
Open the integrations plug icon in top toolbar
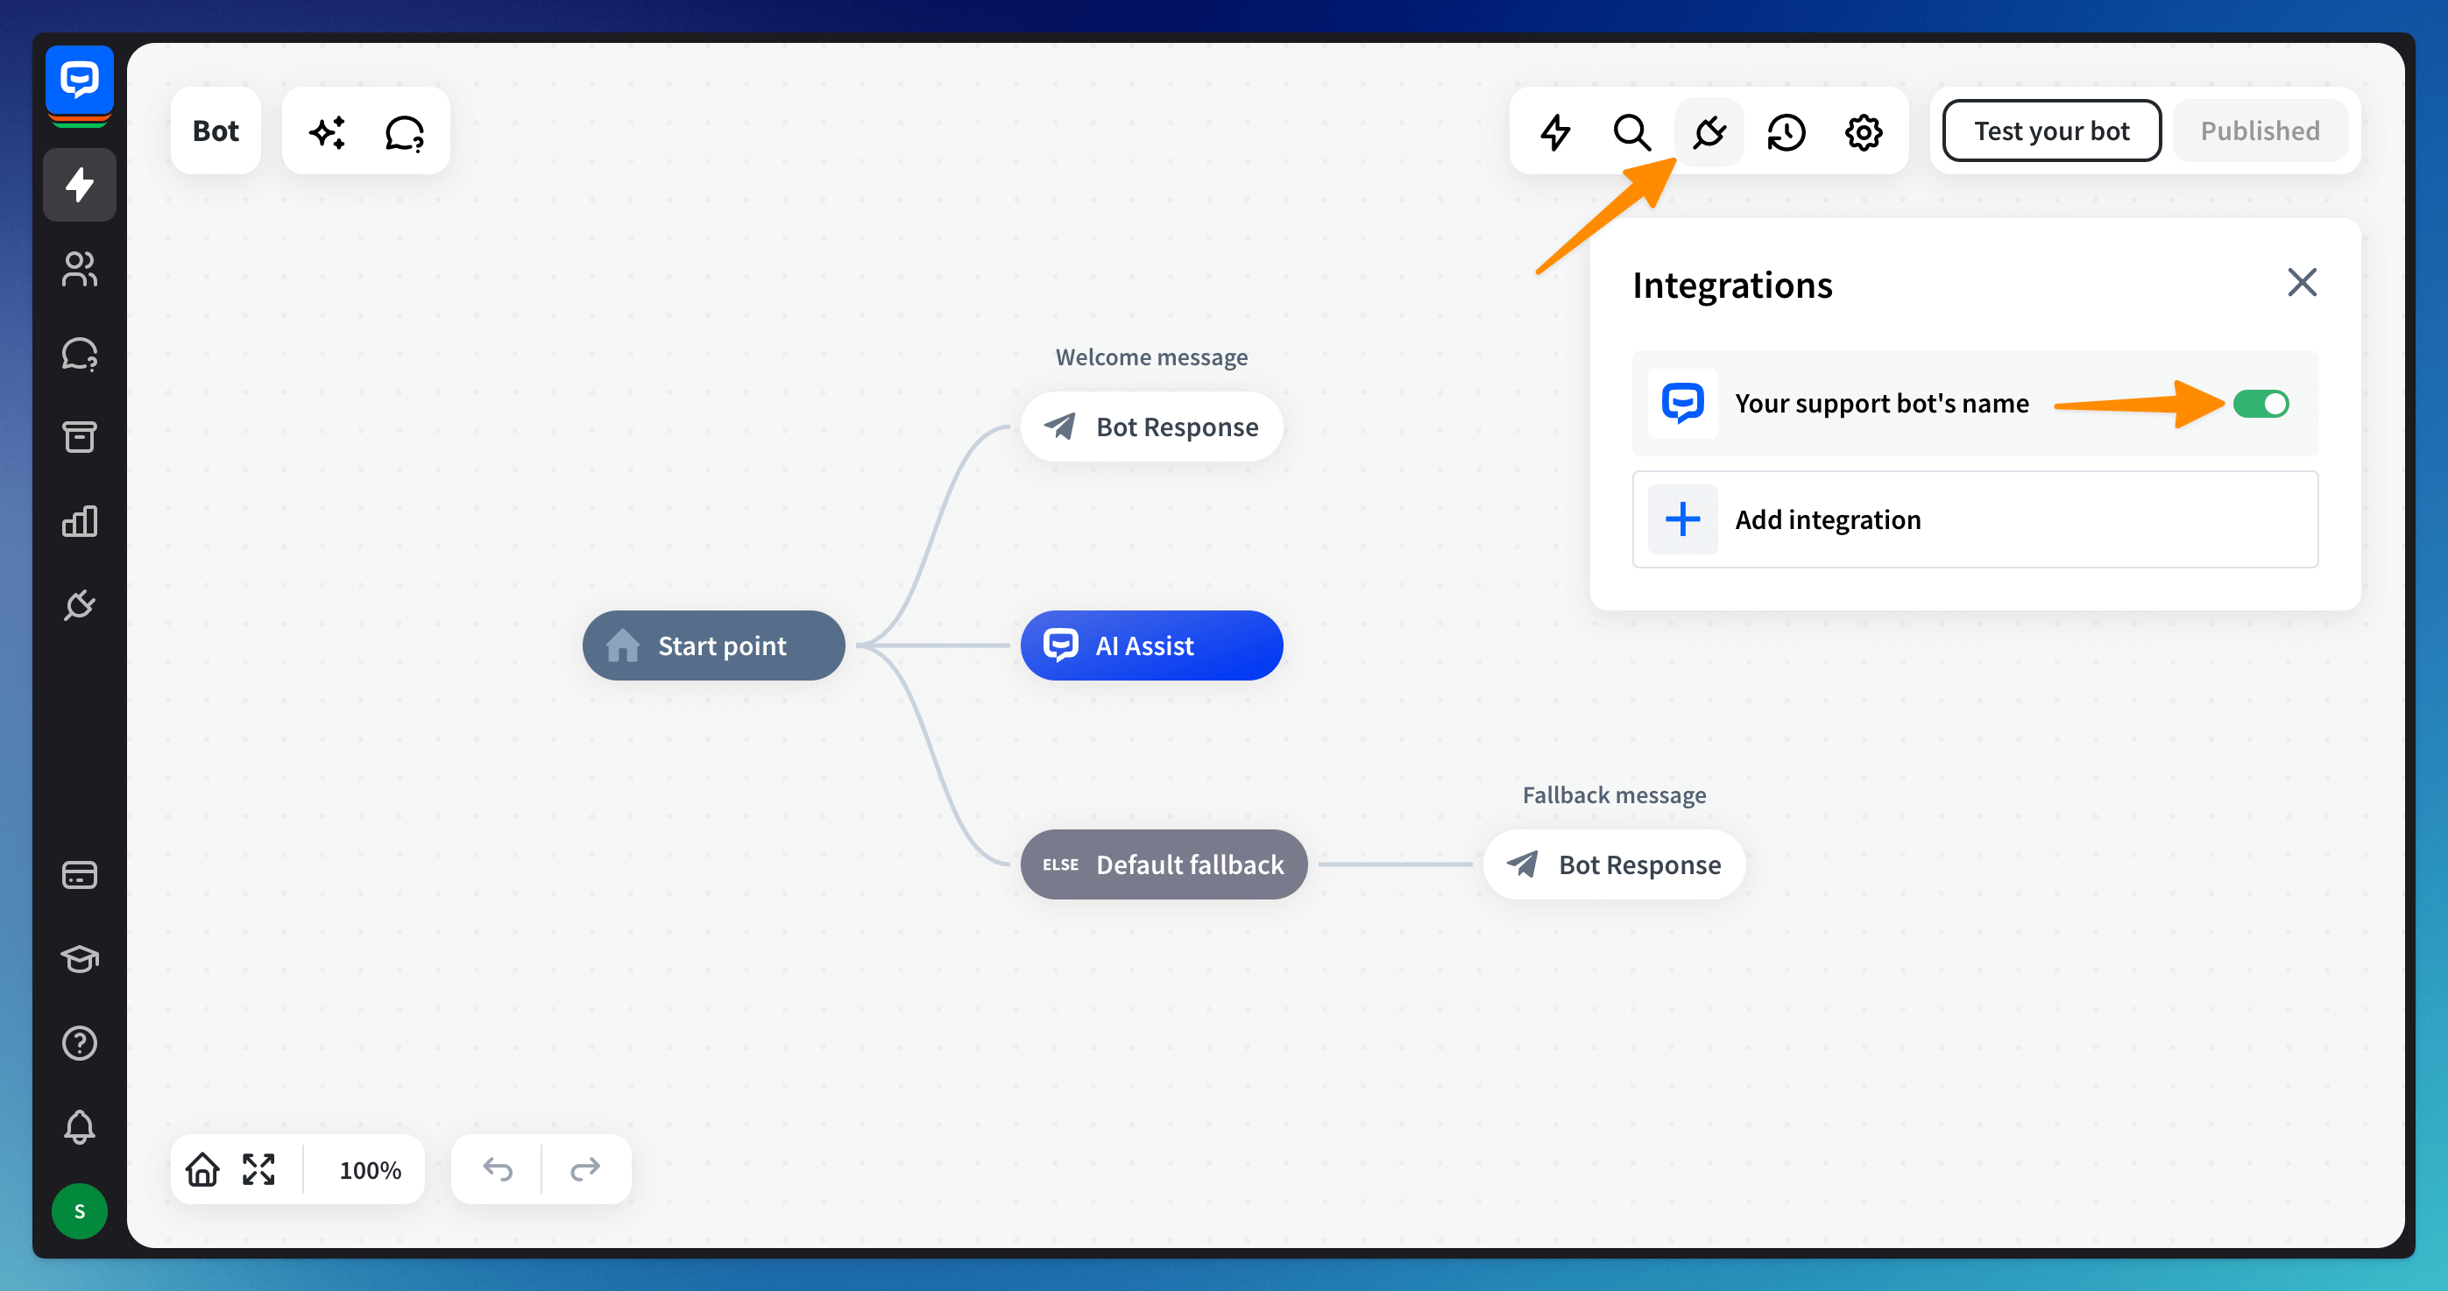pyautogui.click(x=1709, y=132)
